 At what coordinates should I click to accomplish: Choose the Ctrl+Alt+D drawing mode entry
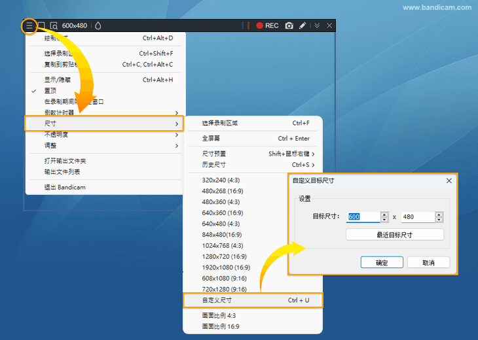click(x=104, y=38)
